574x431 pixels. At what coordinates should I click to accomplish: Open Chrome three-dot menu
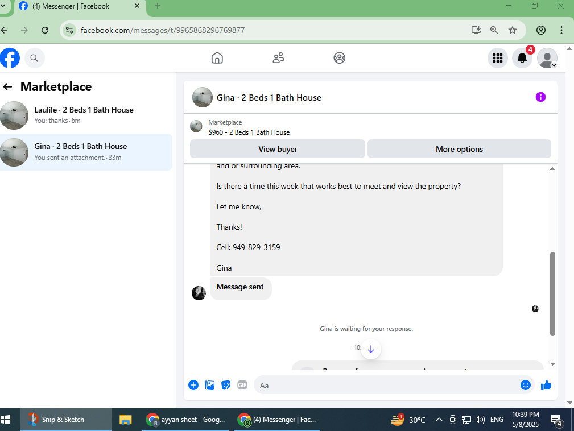coord(561,30)
